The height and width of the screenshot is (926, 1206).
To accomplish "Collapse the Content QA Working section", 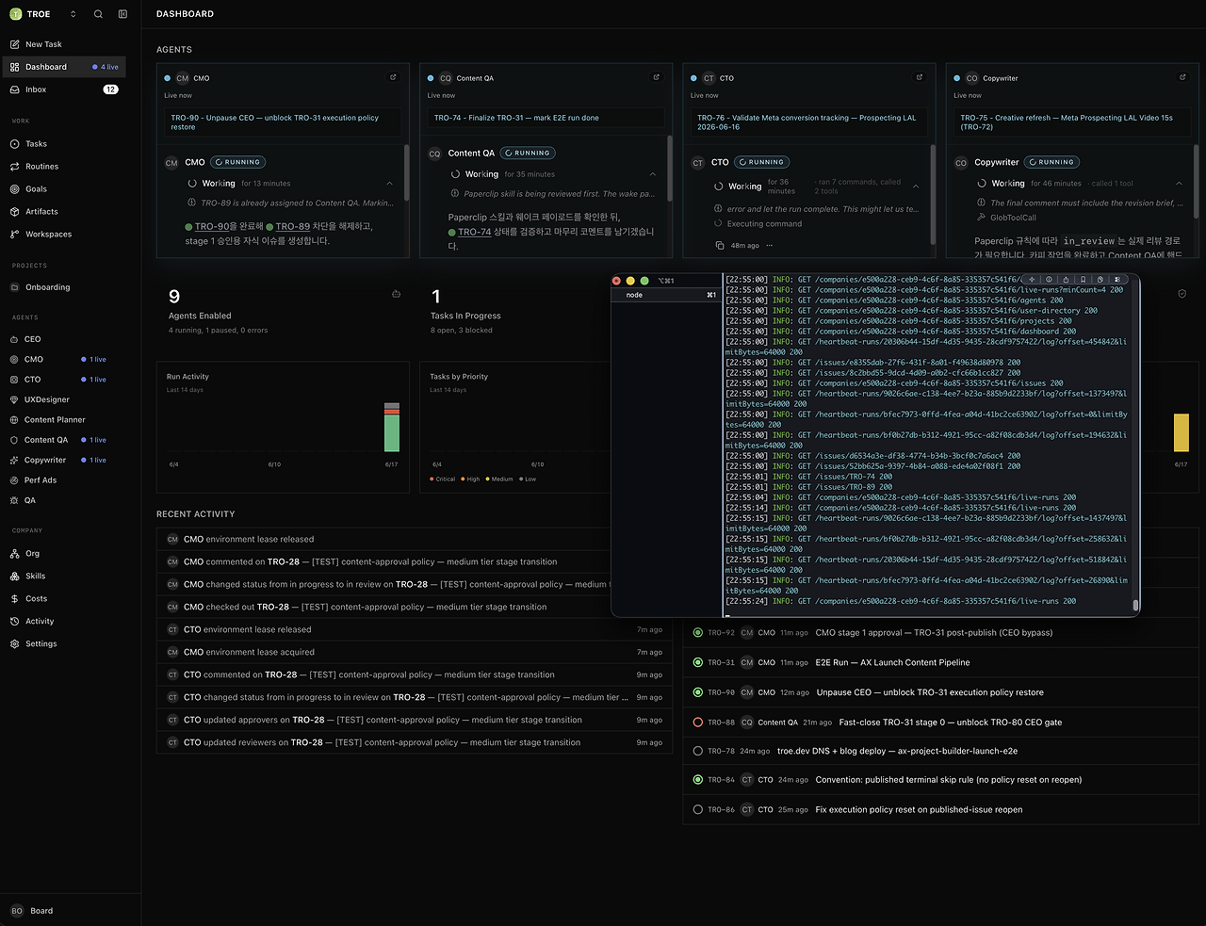I will pyautogui.click(x=652, y=174).
